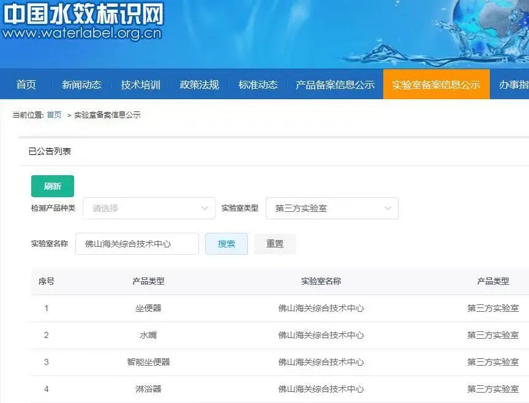Click the 检测产品种类 field label
The image size is (529, 403).
tap(53, 208)
